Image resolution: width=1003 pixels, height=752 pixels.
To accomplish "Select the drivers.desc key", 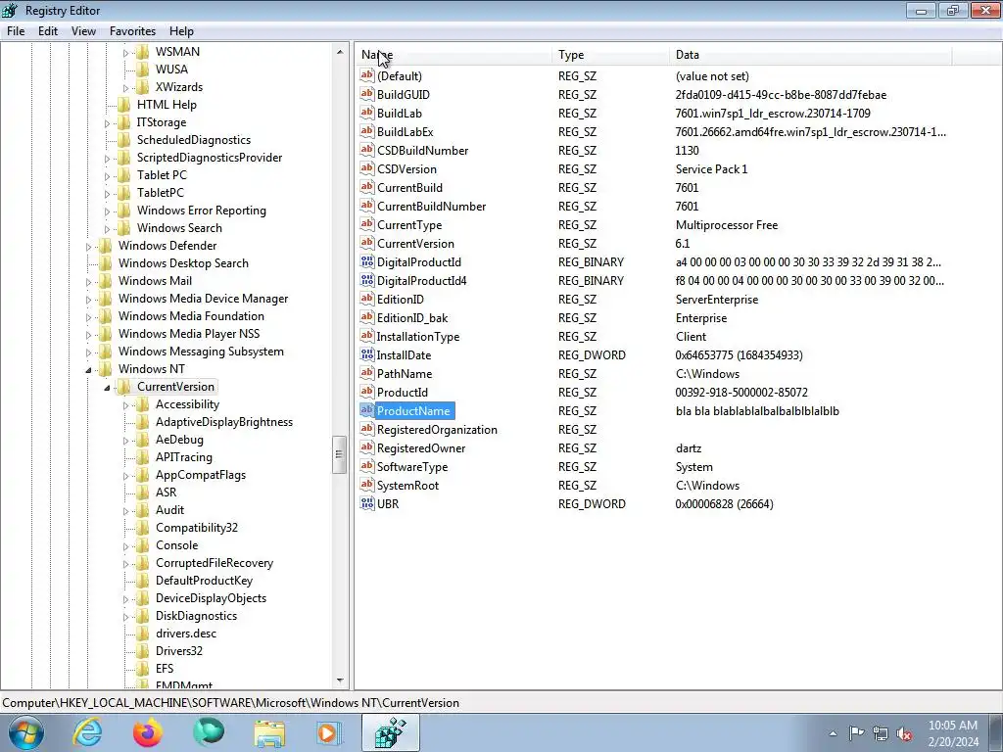I will pos(185,634).
